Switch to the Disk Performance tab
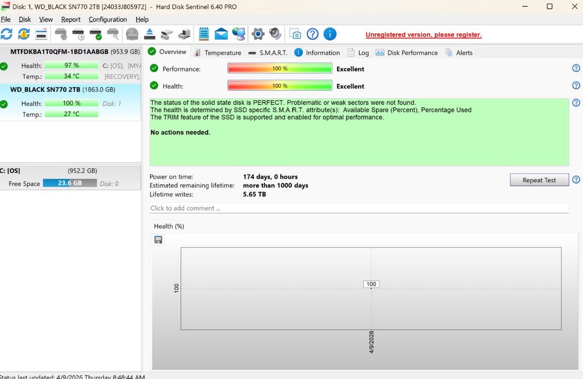This screenshot has width=583, height=379. (407, 53)
